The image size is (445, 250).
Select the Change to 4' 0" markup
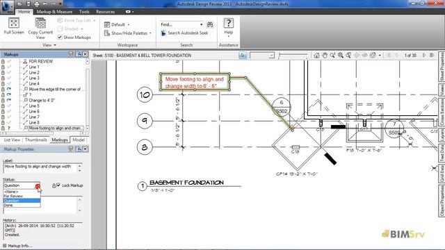pos(42,100)
